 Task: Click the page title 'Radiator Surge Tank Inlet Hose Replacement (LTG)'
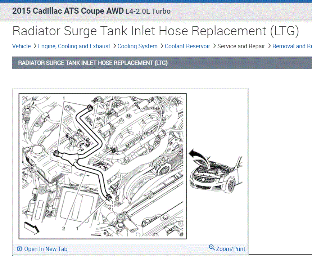pyautogui.click(x=155, y=31)
